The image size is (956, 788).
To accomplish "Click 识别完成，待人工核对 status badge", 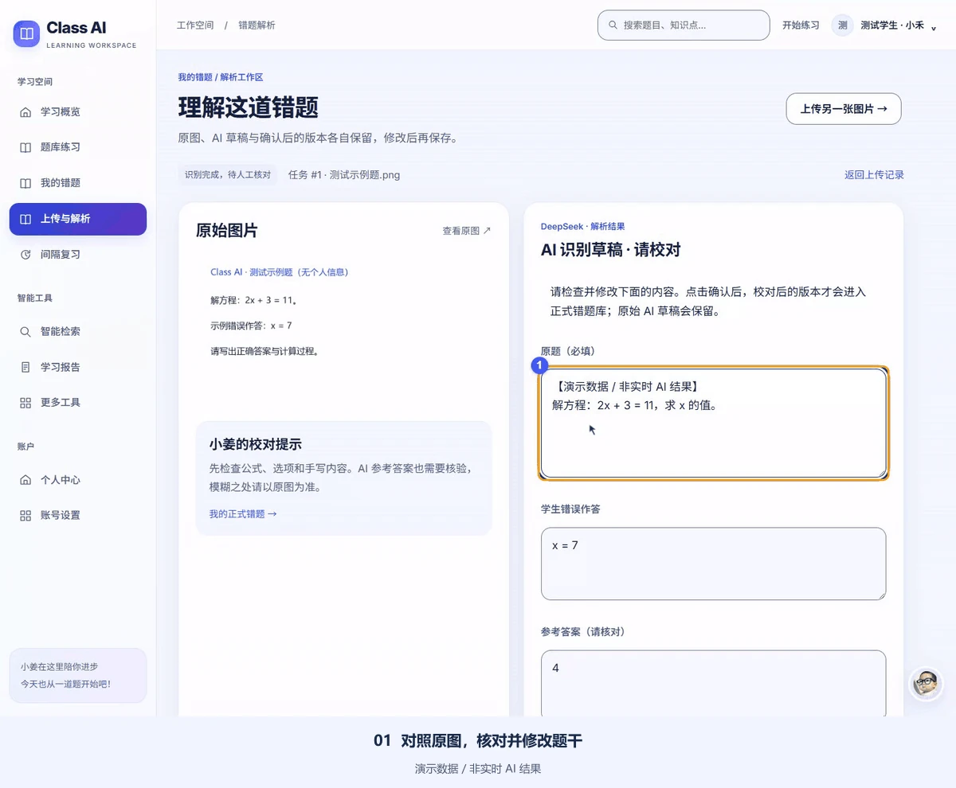I will point(228,174).
